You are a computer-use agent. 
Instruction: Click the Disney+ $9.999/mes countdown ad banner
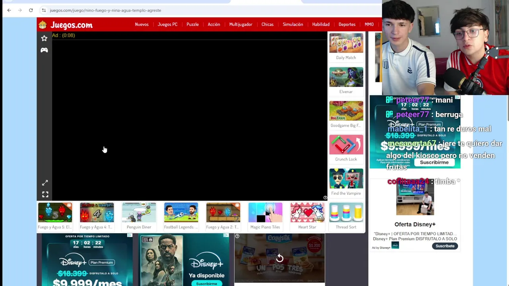point(87,260)
